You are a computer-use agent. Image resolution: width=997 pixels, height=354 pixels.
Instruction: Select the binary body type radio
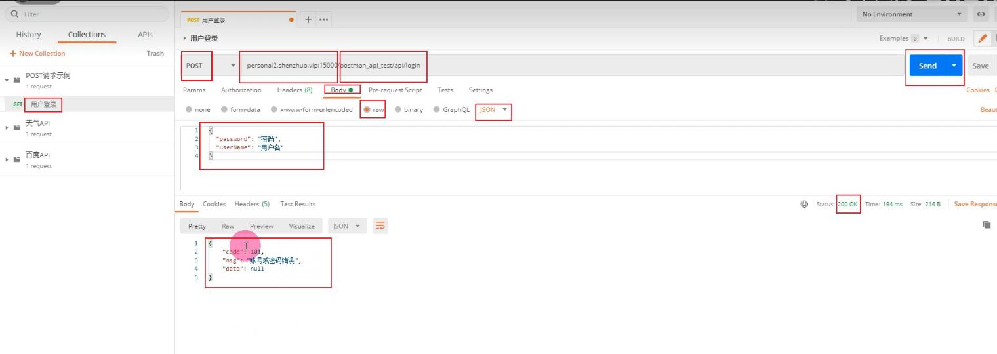398,110
